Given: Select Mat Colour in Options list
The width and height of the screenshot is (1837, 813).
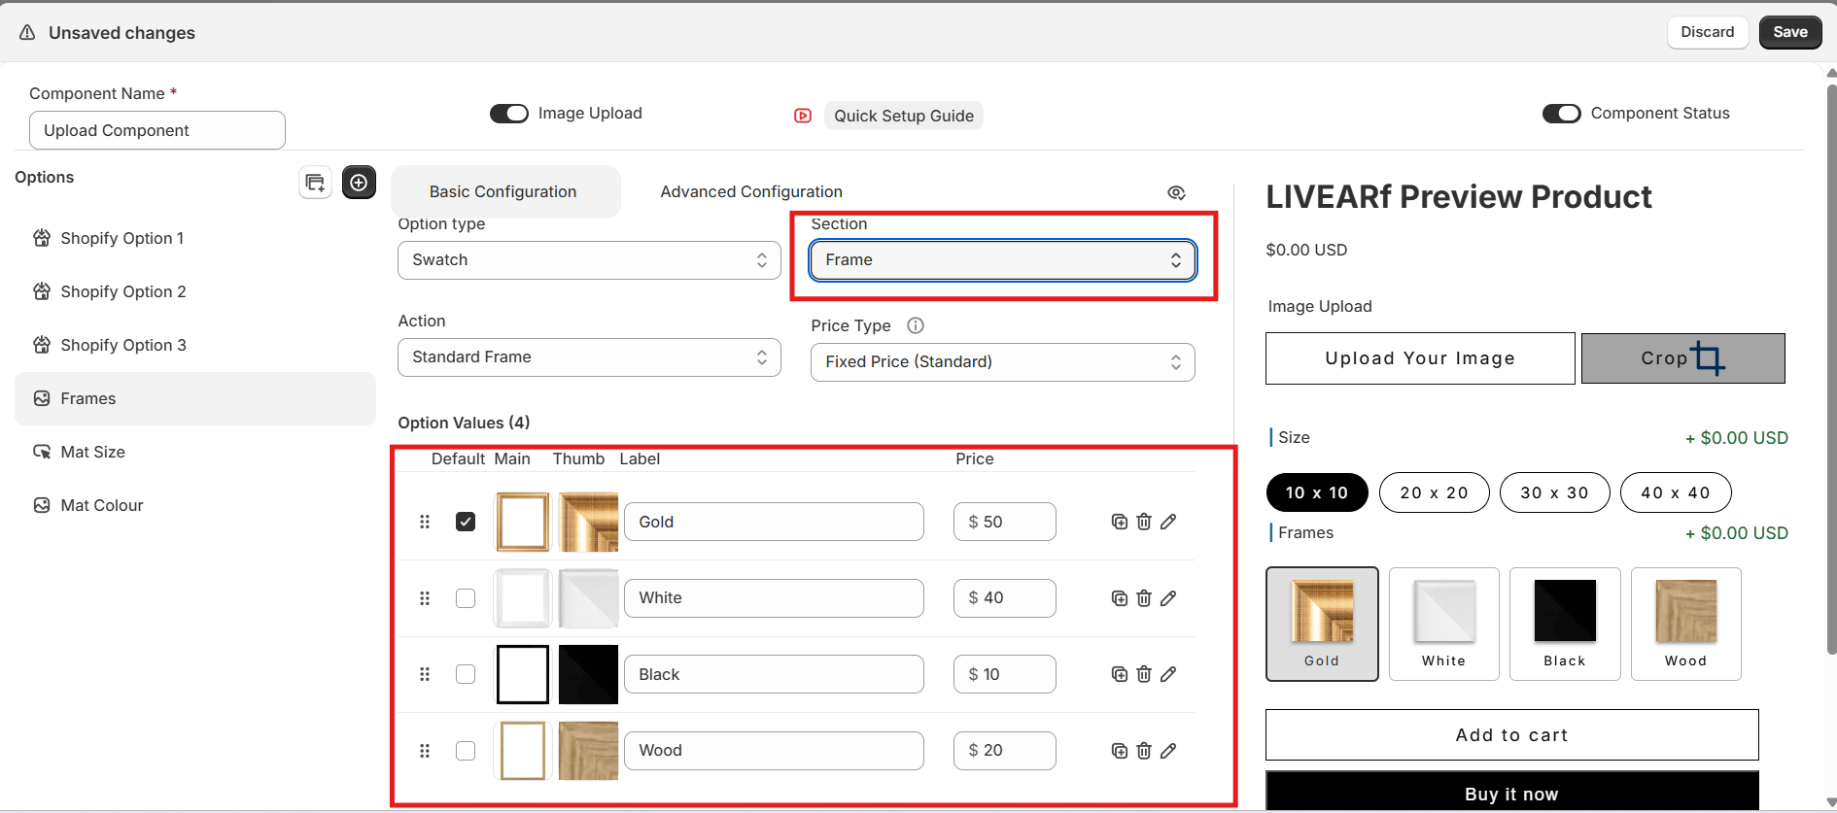Looking at the screenshot, I should 195,505.
